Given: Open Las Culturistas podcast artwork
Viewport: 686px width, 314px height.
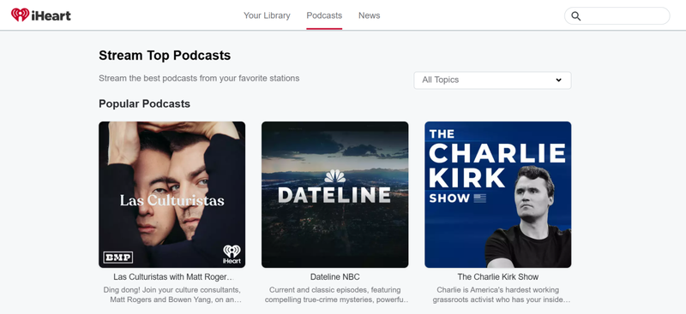Looking at the screenshot, I should pos(172,194).
